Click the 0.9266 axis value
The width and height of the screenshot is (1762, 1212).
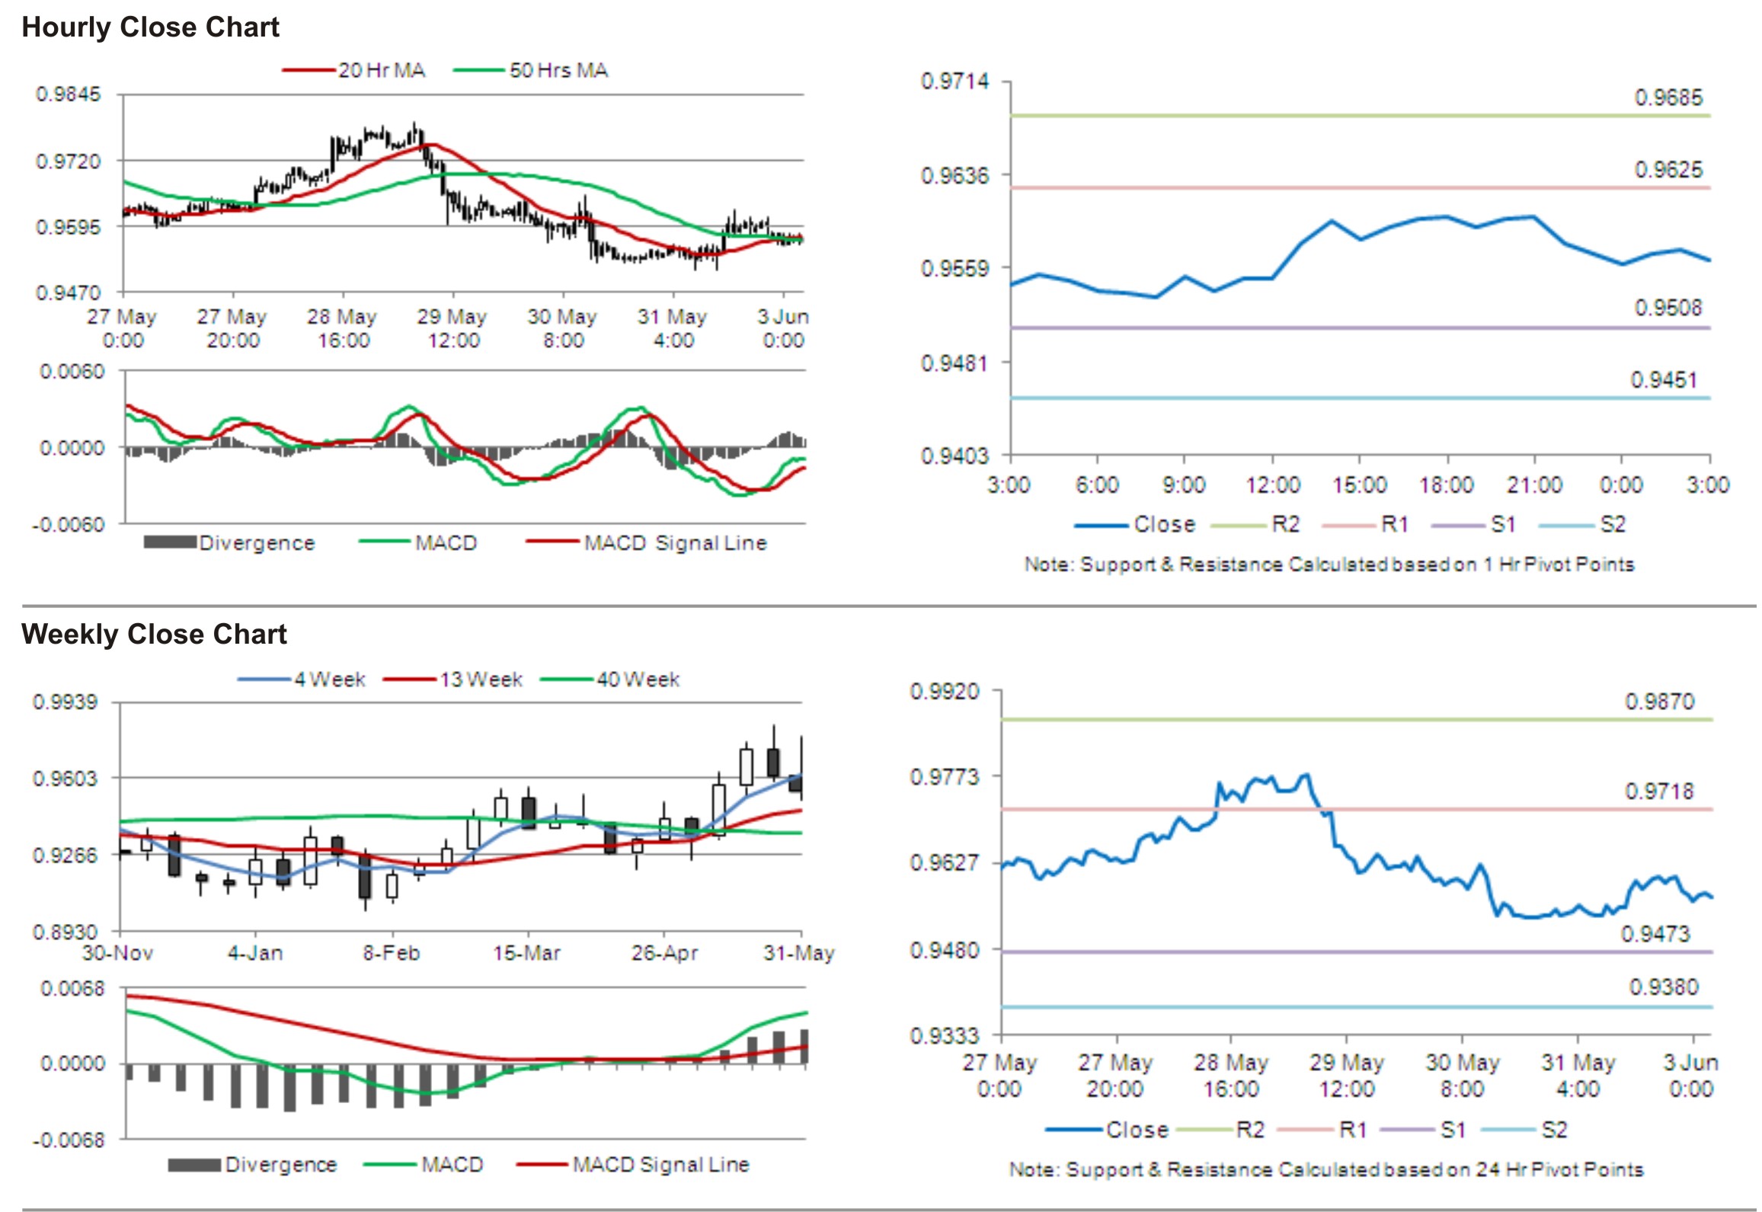(65, 855)
